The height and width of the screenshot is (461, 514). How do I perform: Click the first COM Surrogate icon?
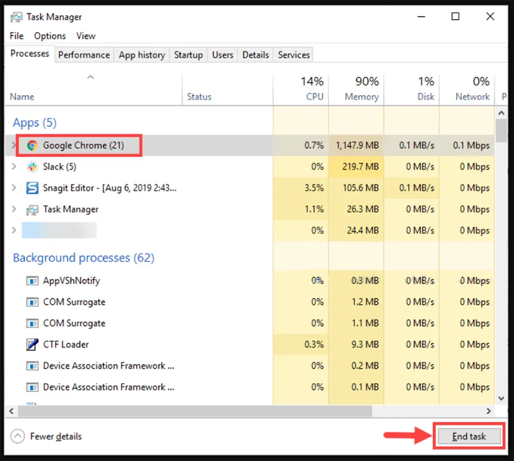(x=32, y=302)
